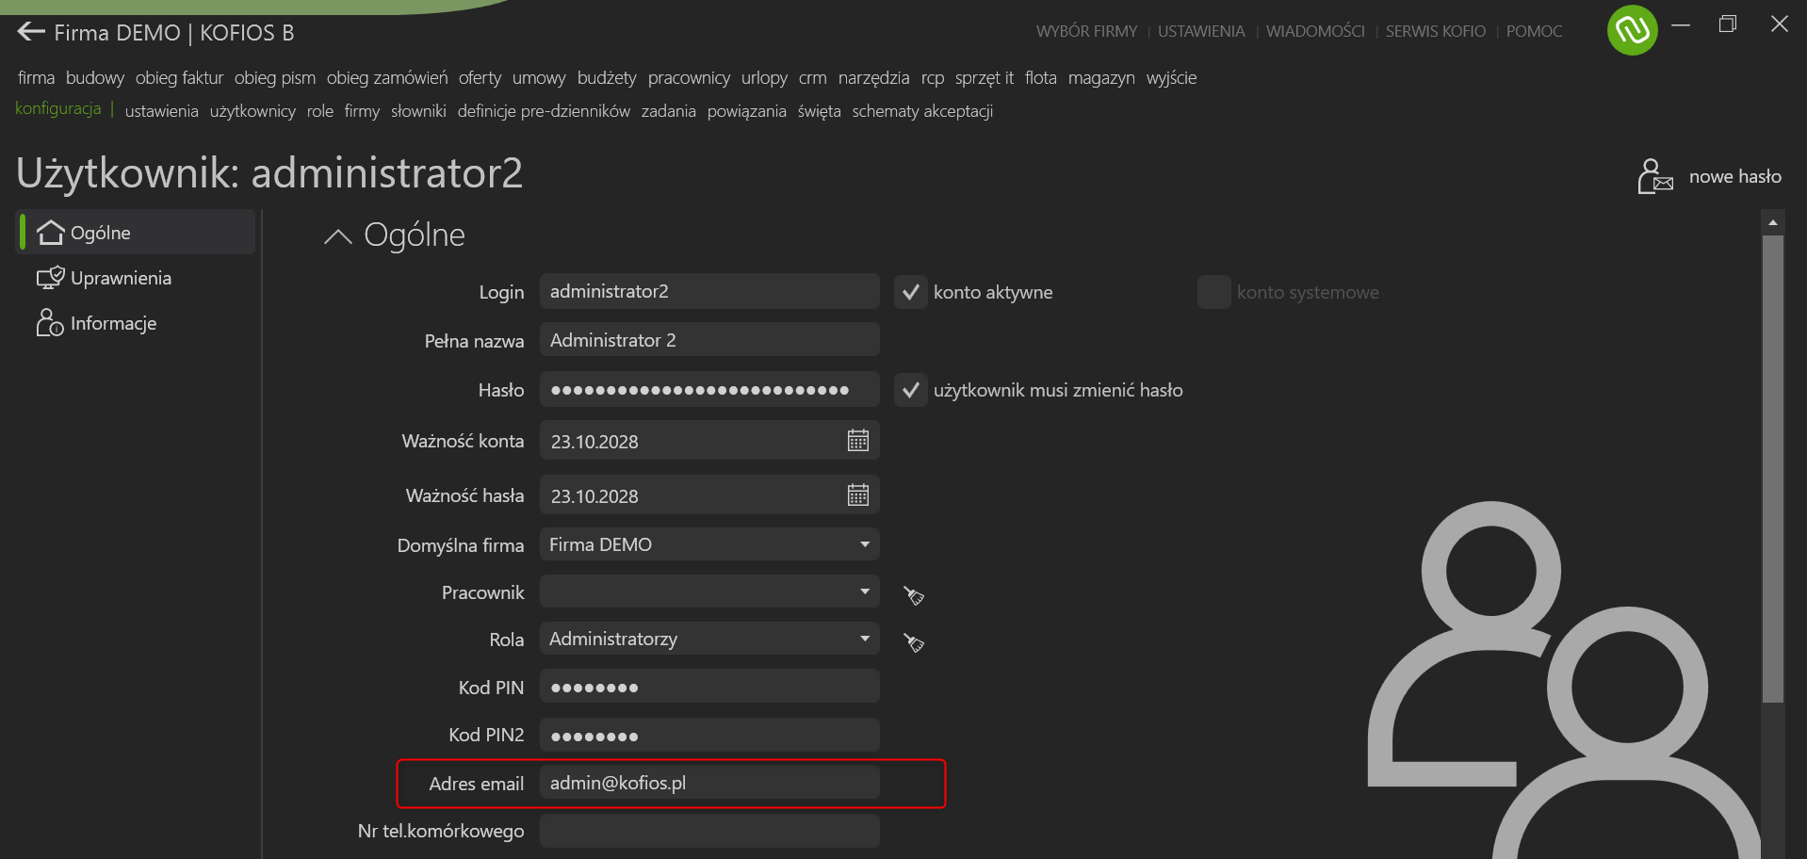Click SERWIS KOFIO link
1807x859 pixels.
[1435, 31]
